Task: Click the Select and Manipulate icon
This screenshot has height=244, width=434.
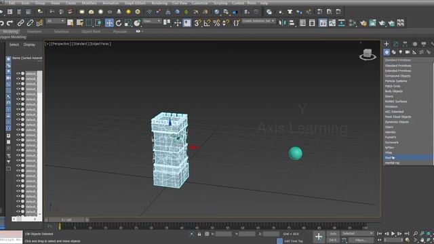Action: (178, 23)
